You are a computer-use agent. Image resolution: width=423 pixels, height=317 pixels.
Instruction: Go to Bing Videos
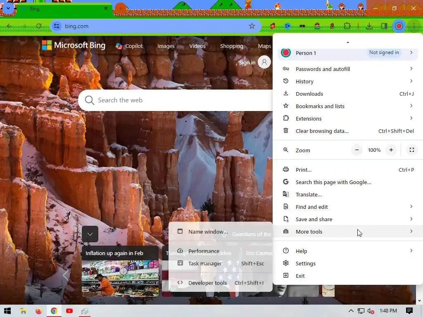pos(197,46)
